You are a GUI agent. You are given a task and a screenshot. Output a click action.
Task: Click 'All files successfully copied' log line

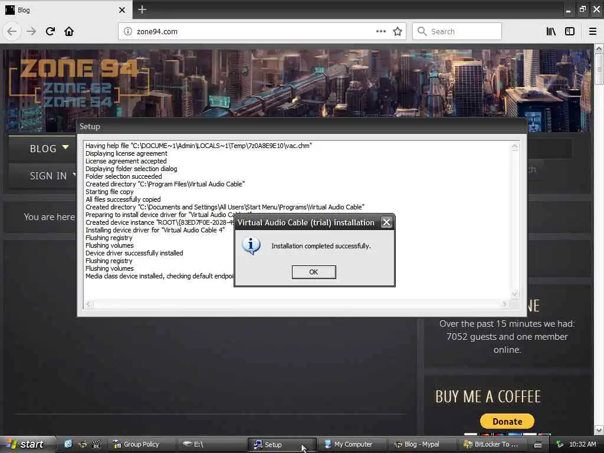pos(123,199)
